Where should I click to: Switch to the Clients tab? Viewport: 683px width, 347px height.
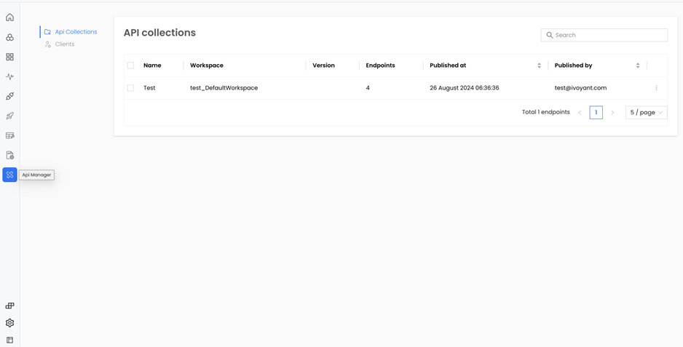pos(64,44)
